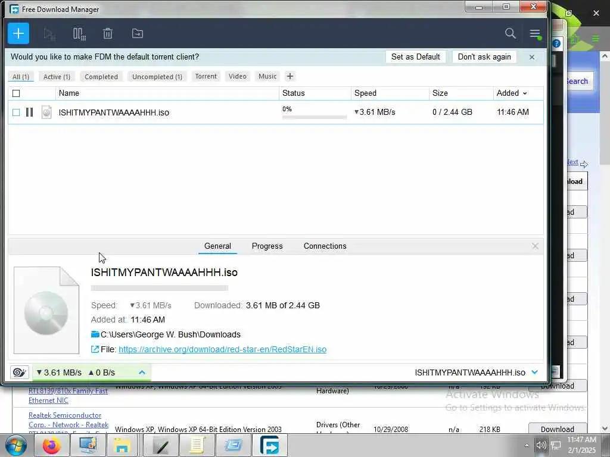The width and height of the screenshot is (610, 457).
Task: Open Firefox from the taskbar
Action: [x=51, y=445]
